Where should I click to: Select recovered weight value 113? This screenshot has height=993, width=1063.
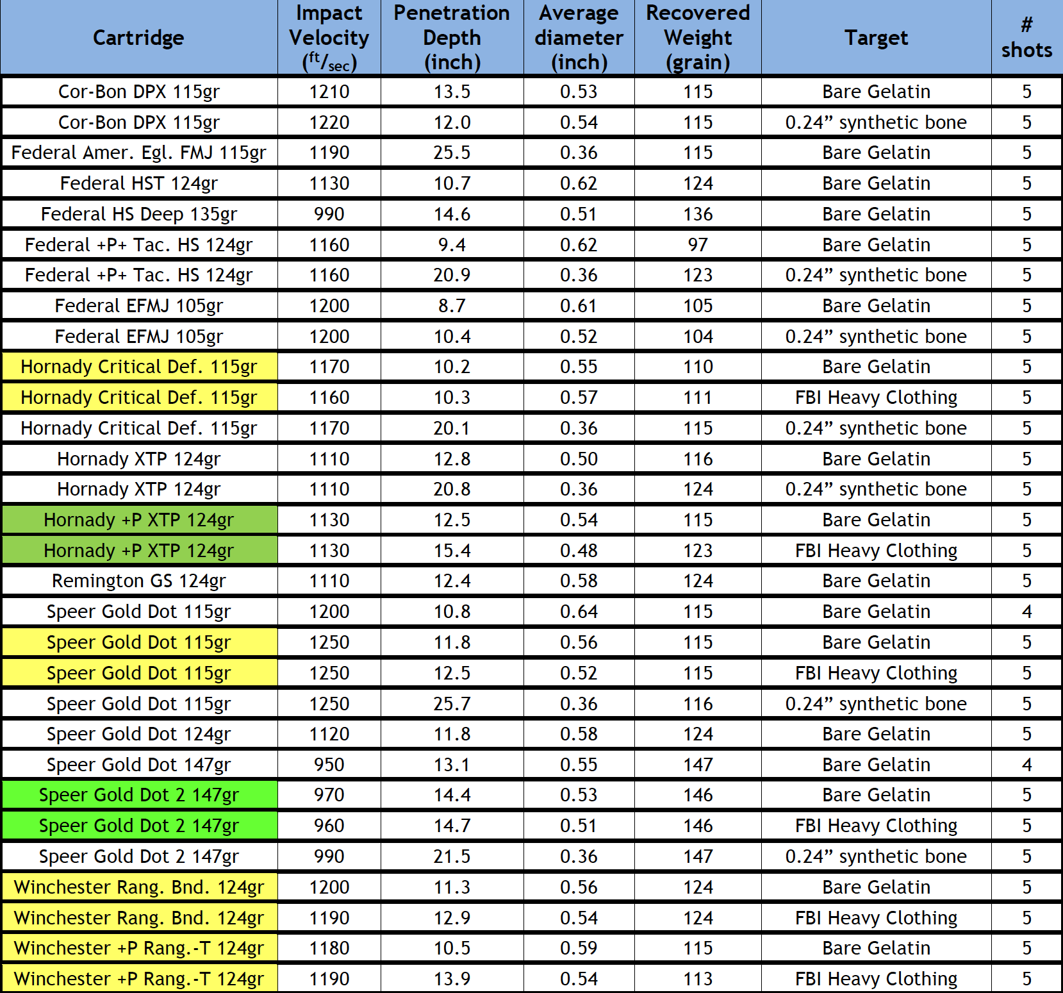coord(698,979)
